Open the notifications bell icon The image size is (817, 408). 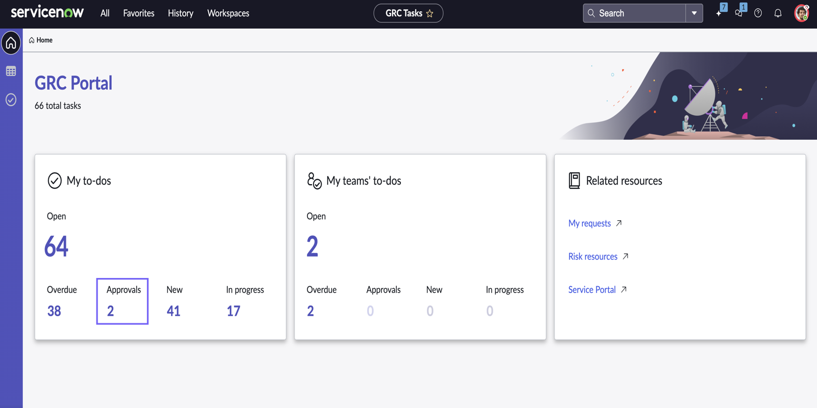click(778, 13)
